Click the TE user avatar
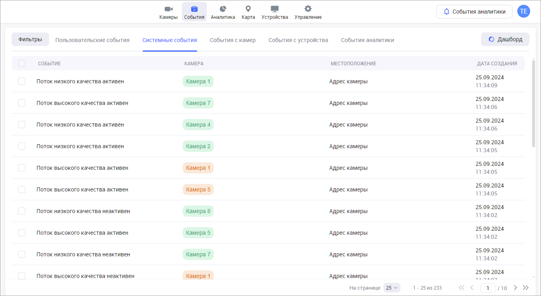The image size is (541, 296). point(523,11)
